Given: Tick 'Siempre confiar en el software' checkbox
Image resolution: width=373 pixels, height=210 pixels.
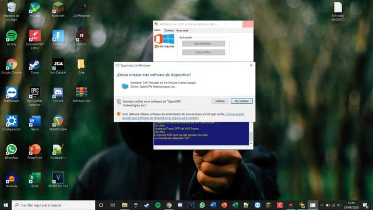Looking at the screenshot, I should click(x=119, y=101).
